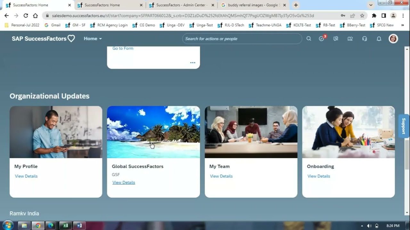Open the Gmail bookmark

(x=52, y=25)
